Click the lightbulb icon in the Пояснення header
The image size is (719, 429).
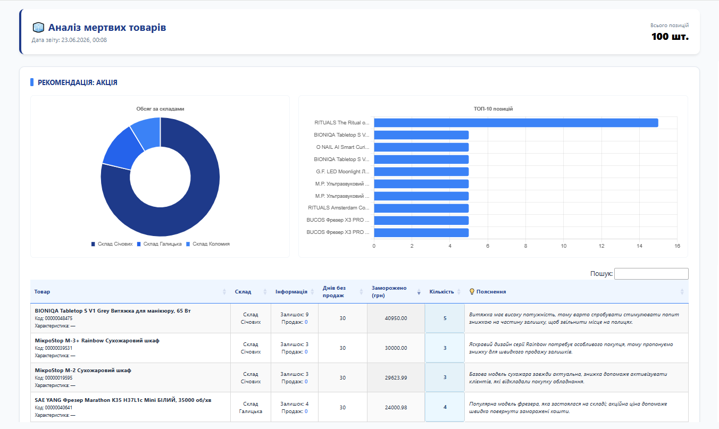(x=472, y=291)
